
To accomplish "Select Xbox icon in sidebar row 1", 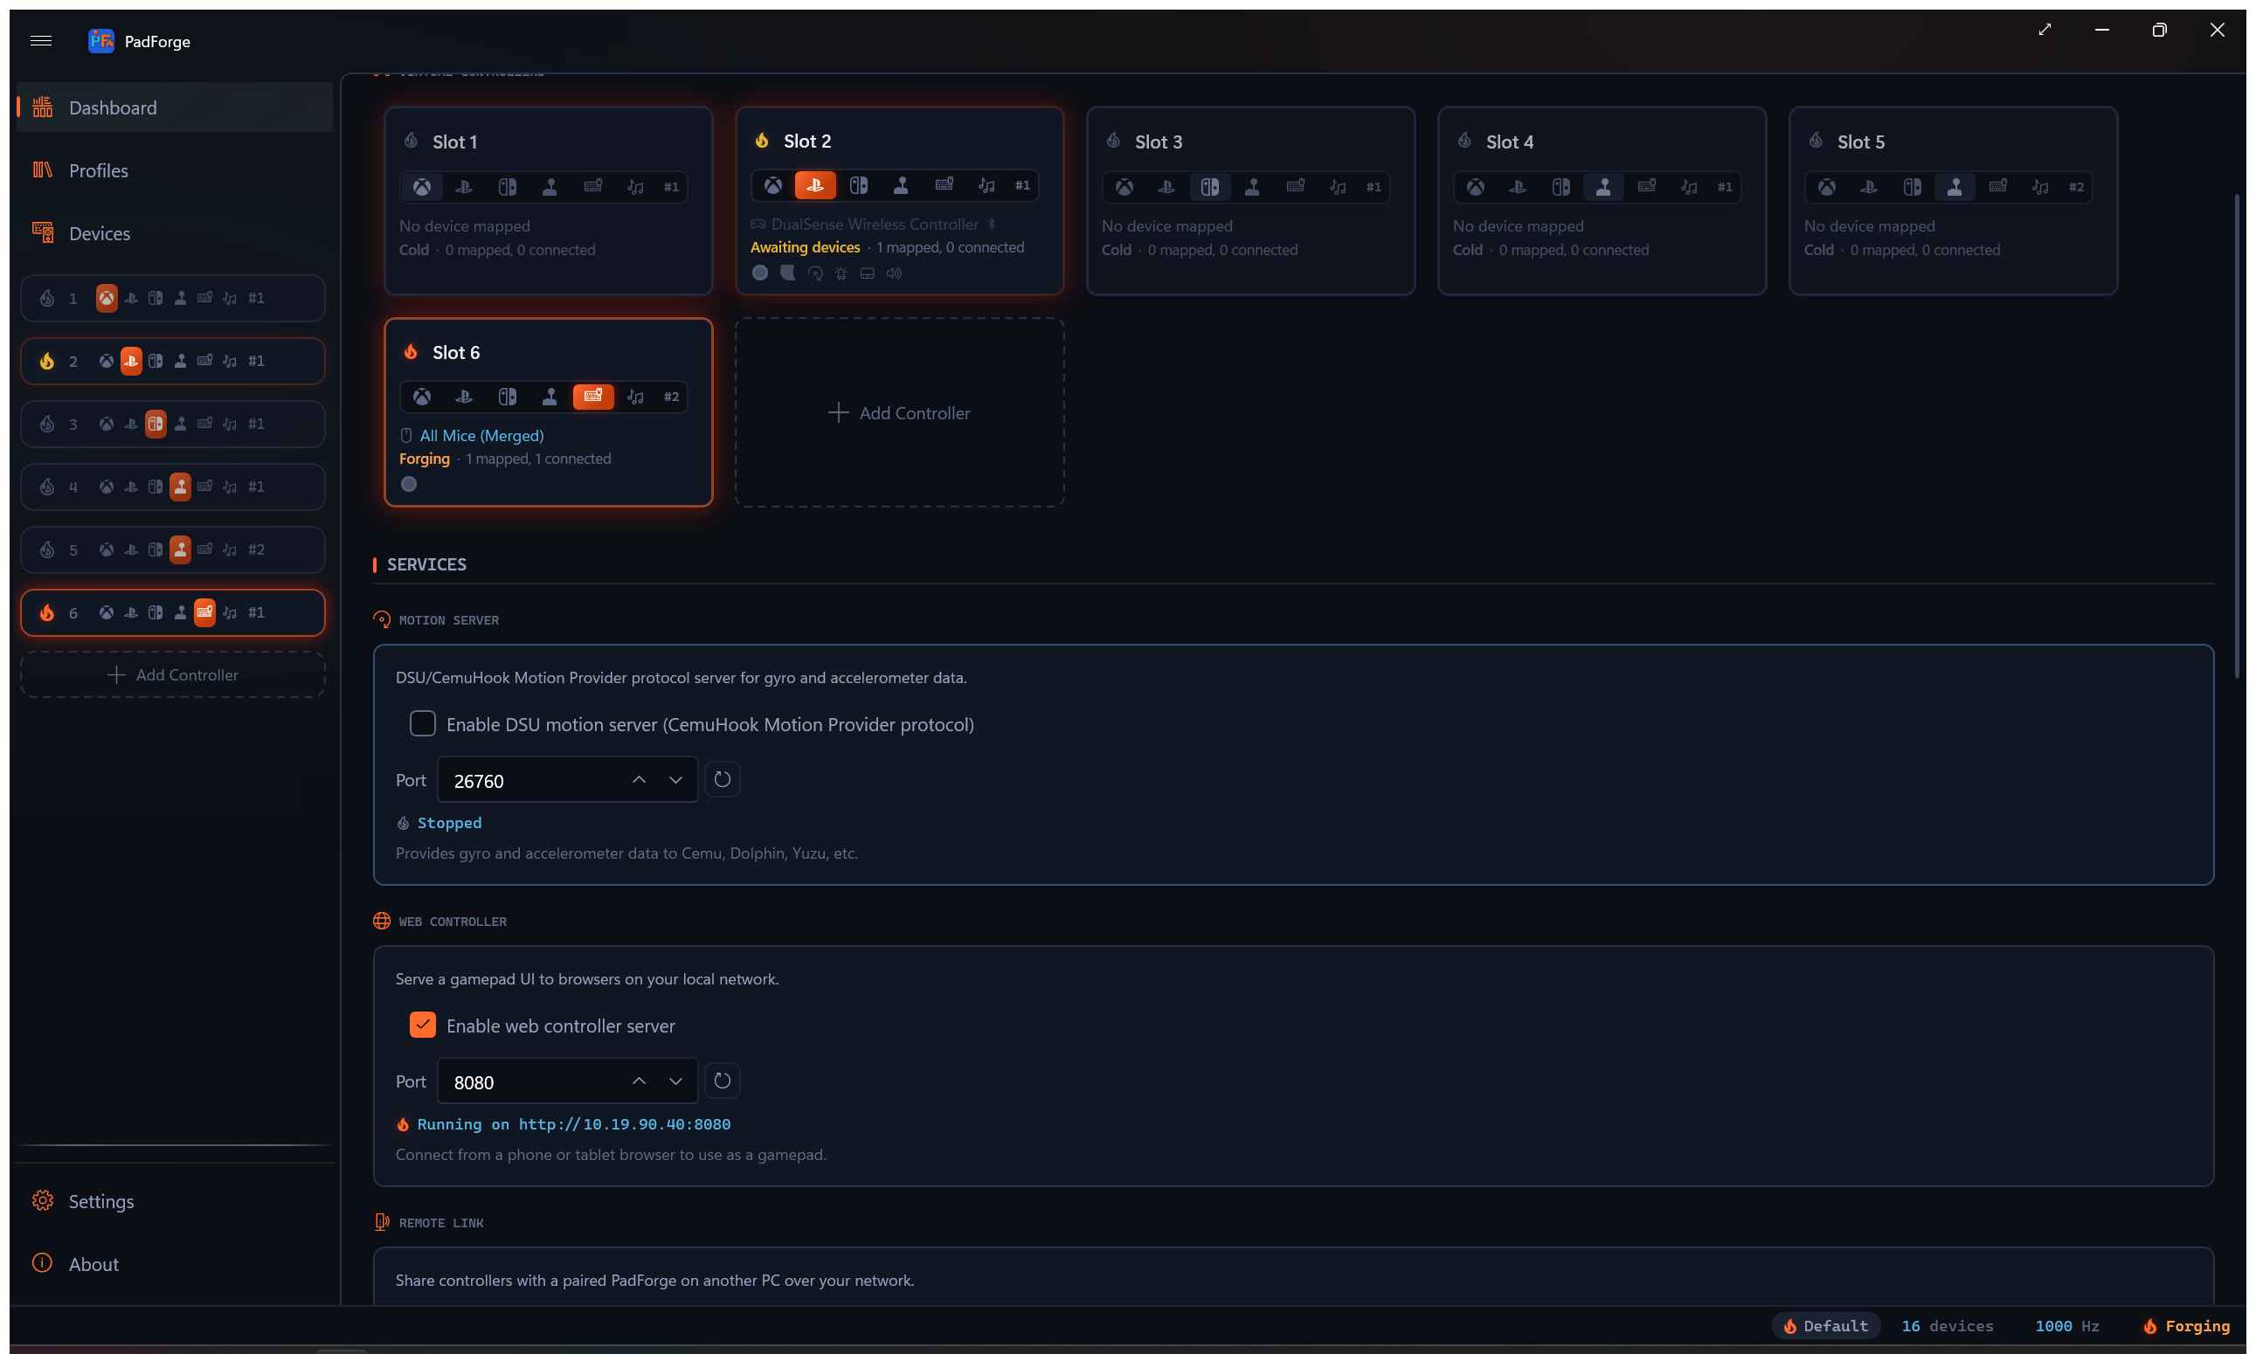I will (107, 299).
